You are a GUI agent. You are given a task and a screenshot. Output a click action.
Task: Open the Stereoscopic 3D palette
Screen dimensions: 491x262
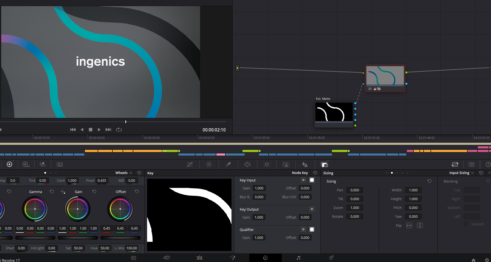point(471,164)
